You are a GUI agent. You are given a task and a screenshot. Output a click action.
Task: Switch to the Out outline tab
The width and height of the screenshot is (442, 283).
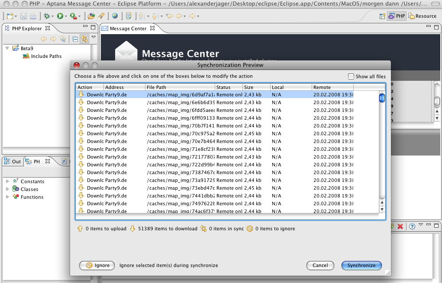tap(13, 162)
